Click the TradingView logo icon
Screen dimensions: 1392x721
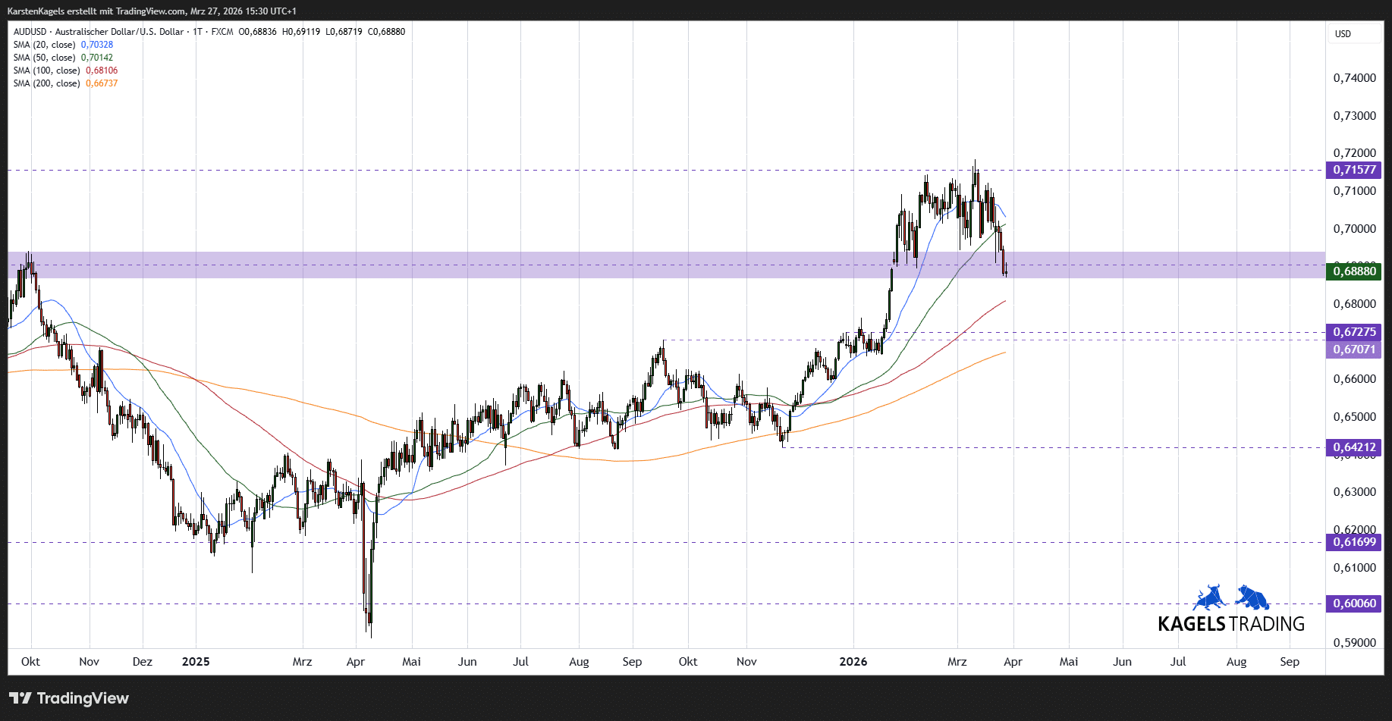[x=20, y=698]
